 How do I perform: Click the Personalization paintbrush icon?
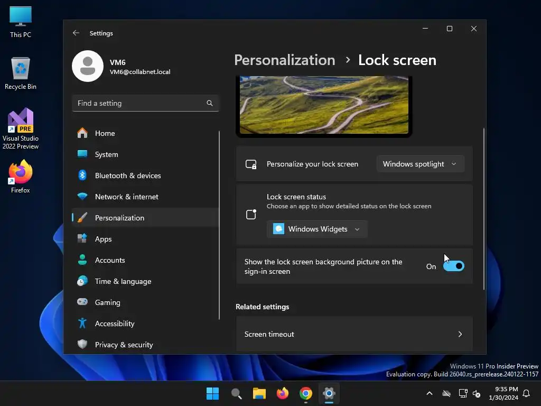[x=82, y=217]
